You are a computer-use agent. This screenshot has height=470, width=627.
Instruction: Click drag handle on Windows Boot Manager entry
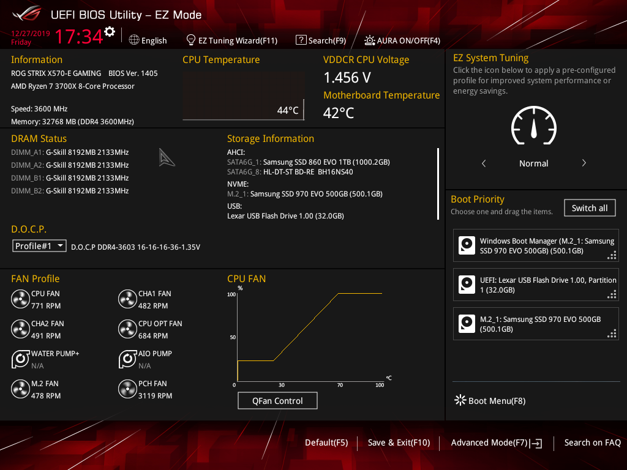pyautogui.click(x=612, y=255)
